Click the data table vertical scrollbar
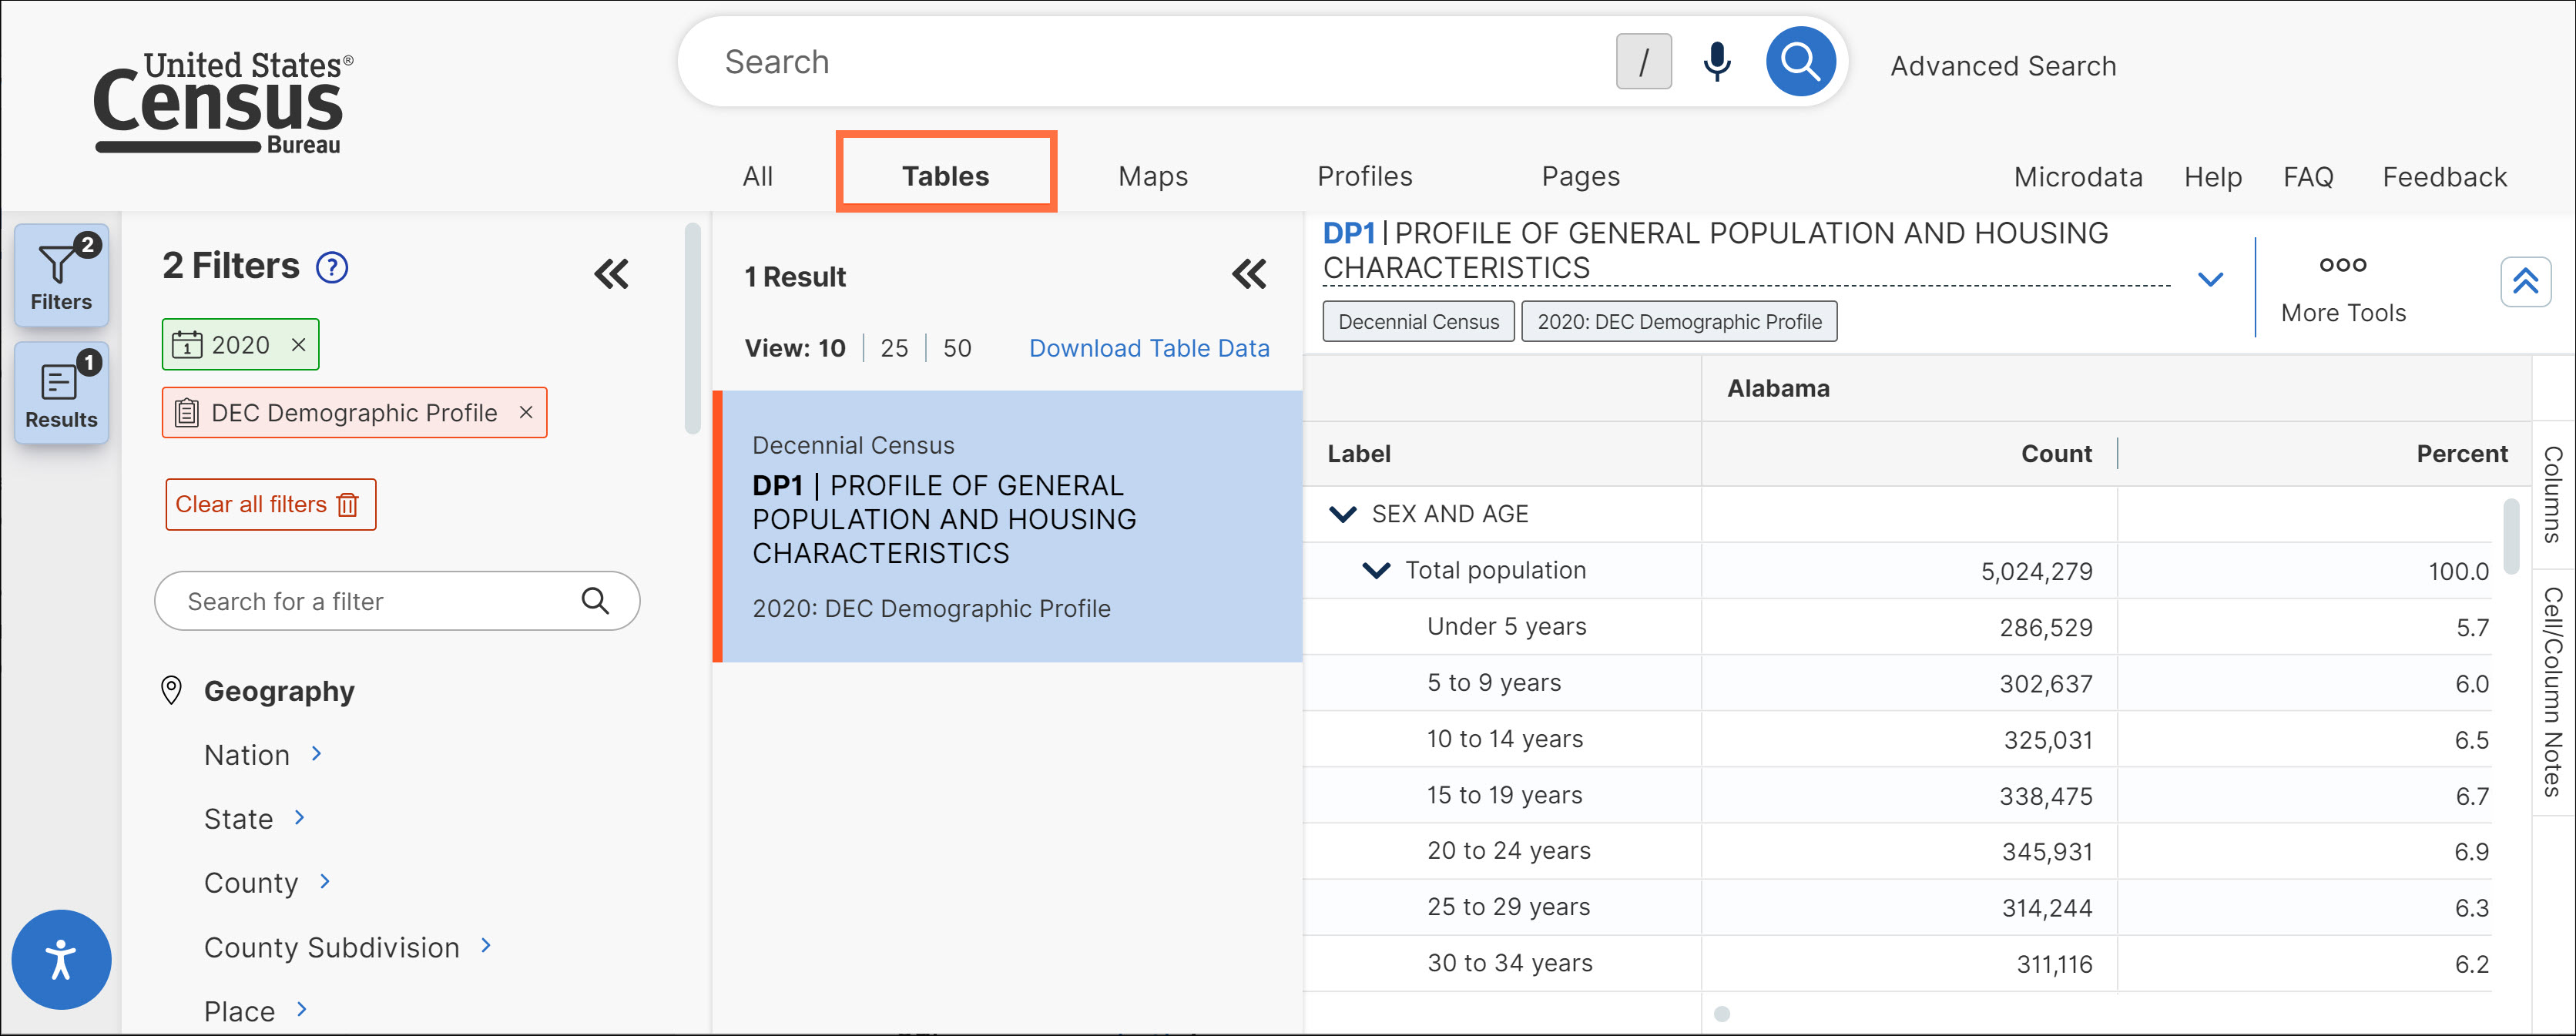 coord(2510,536)
